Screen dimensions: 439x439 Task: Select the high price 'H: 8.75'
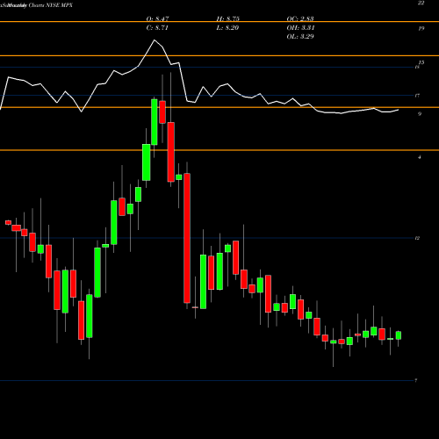pyautogui.click(x=227, y=18)
